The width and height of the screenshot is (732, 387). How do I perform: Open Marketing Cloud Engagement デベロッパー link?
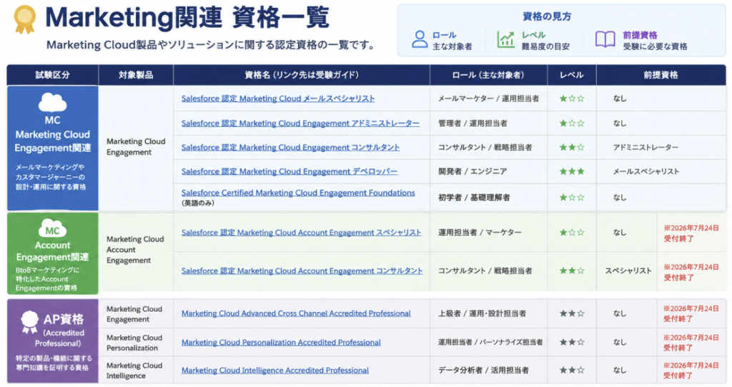pos(290,171)
